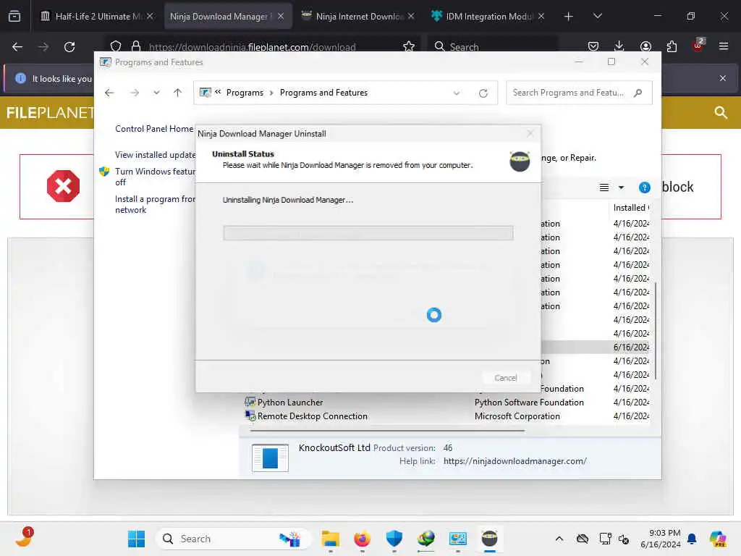Click FilePlanet site search magnifier
The height and width of the screenshot is (556, 741).
coord(721,112)
